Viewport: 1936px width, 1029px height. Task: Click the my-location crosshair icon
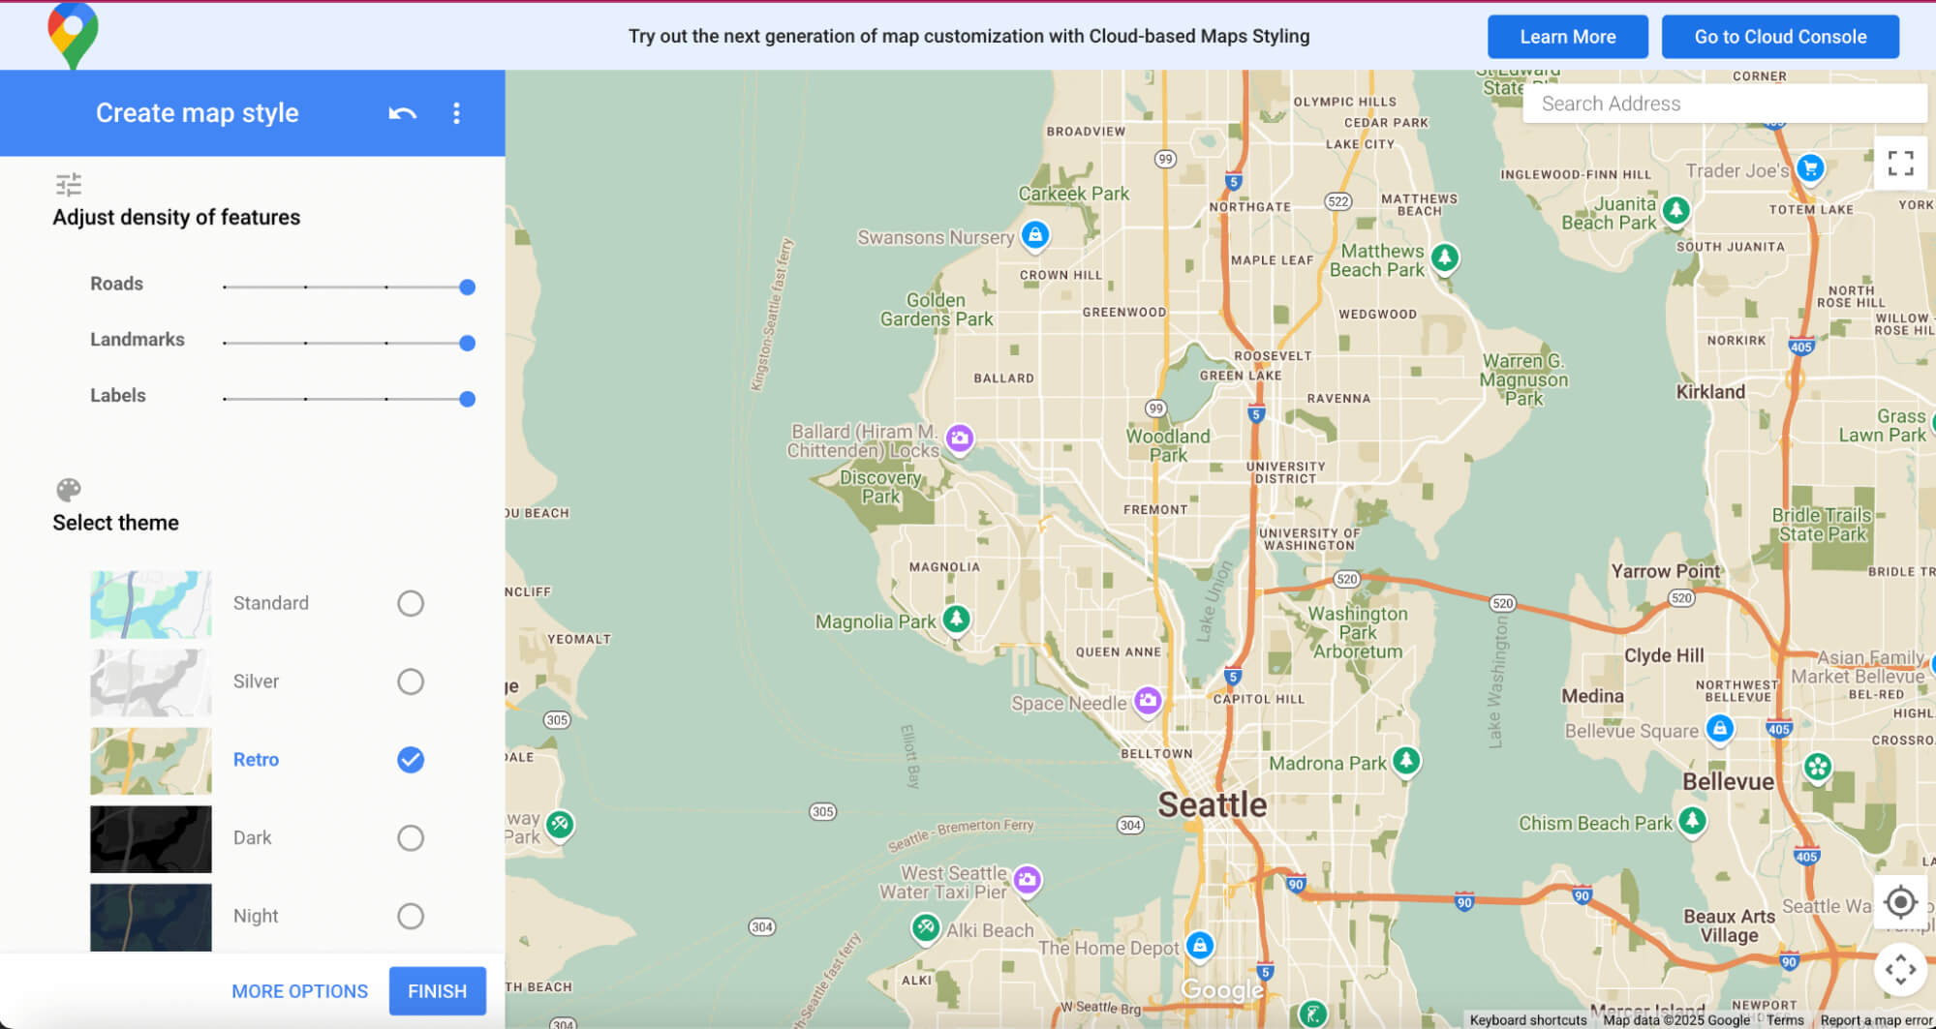coord(1899,903)
